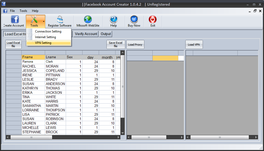Open the Tools wrench toolbar icon
Screen dimensions: 264x151
point(34,19)
